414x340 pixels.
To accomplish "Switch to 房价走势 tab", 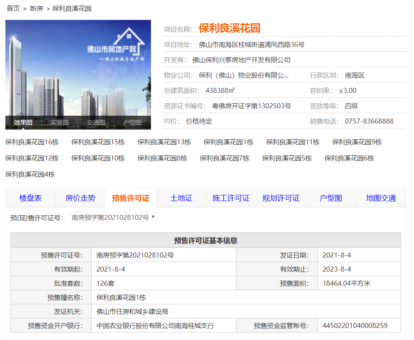I will (80, 198).
